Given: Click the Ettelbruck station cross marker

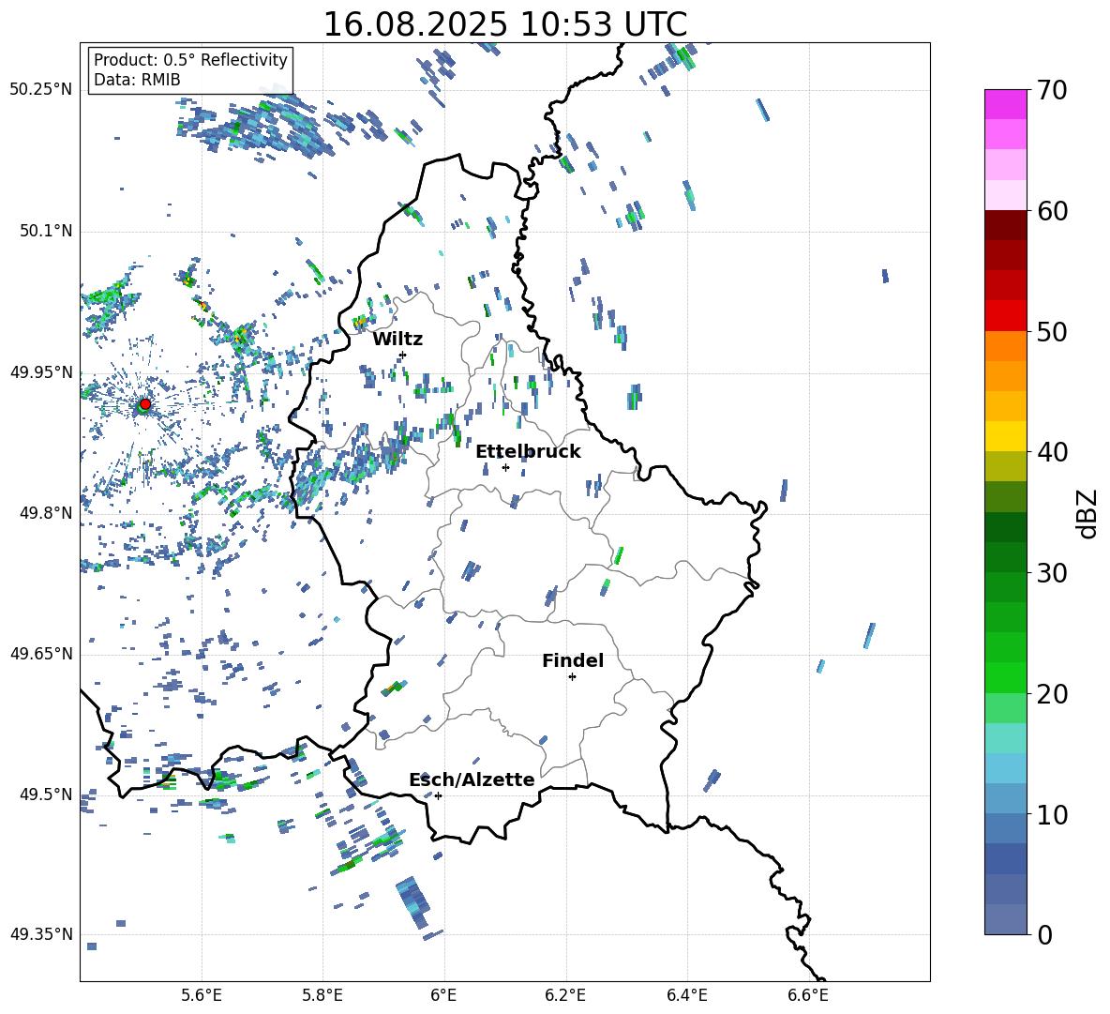Looking at the screenshot, I should [505, 467].
